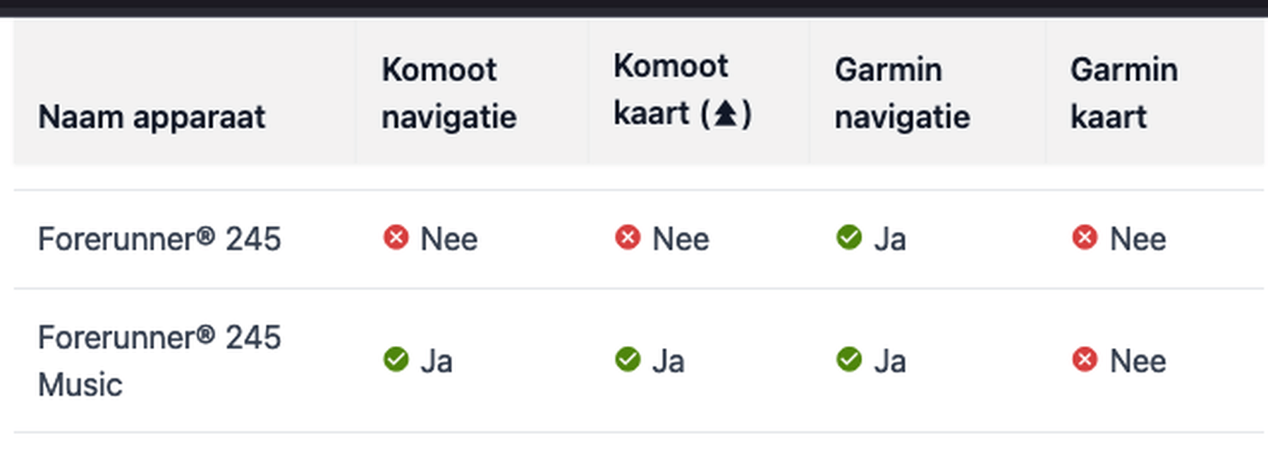
Task: Click 'Ja' text under Komoot kaart for 245 Music
Action: pyautogui.click(x=669, y=361)
